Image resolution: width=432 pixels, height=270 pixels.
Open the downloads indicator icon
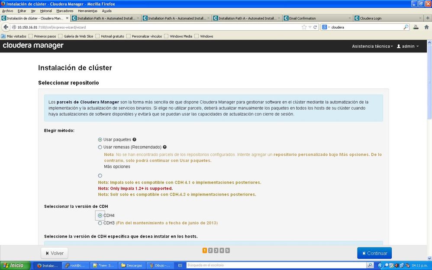[416, 27]
